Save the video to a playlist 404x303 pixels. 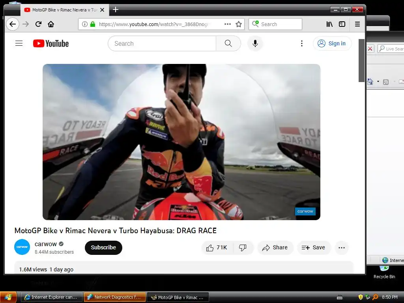(314, 248)
